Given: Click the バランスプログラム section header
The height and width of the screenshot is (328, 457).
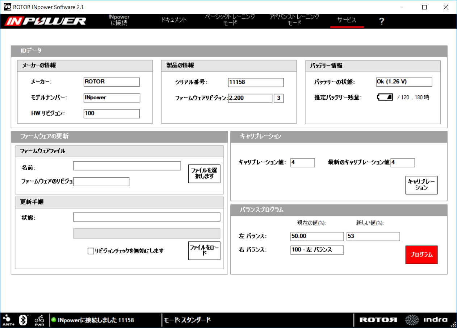Looking at the screenshot, I should coord(339,210).
